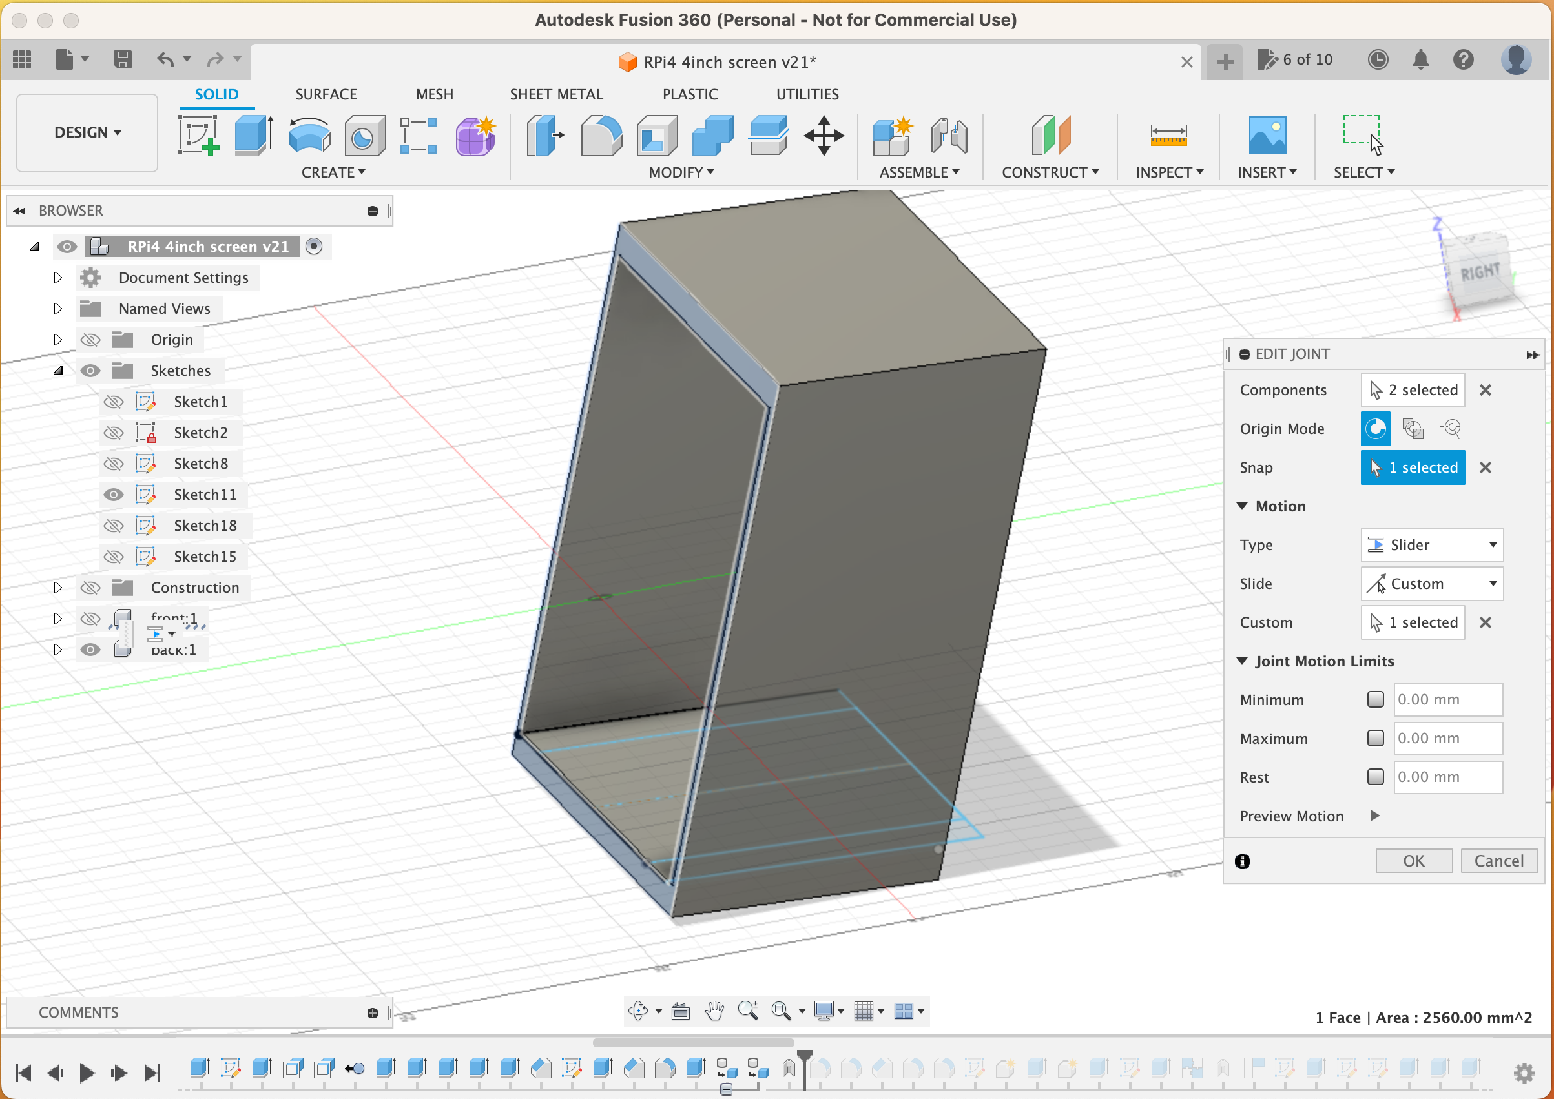Open the Data Panel grid icon
Screen dimensions: 1554x1099
(23, 59)
